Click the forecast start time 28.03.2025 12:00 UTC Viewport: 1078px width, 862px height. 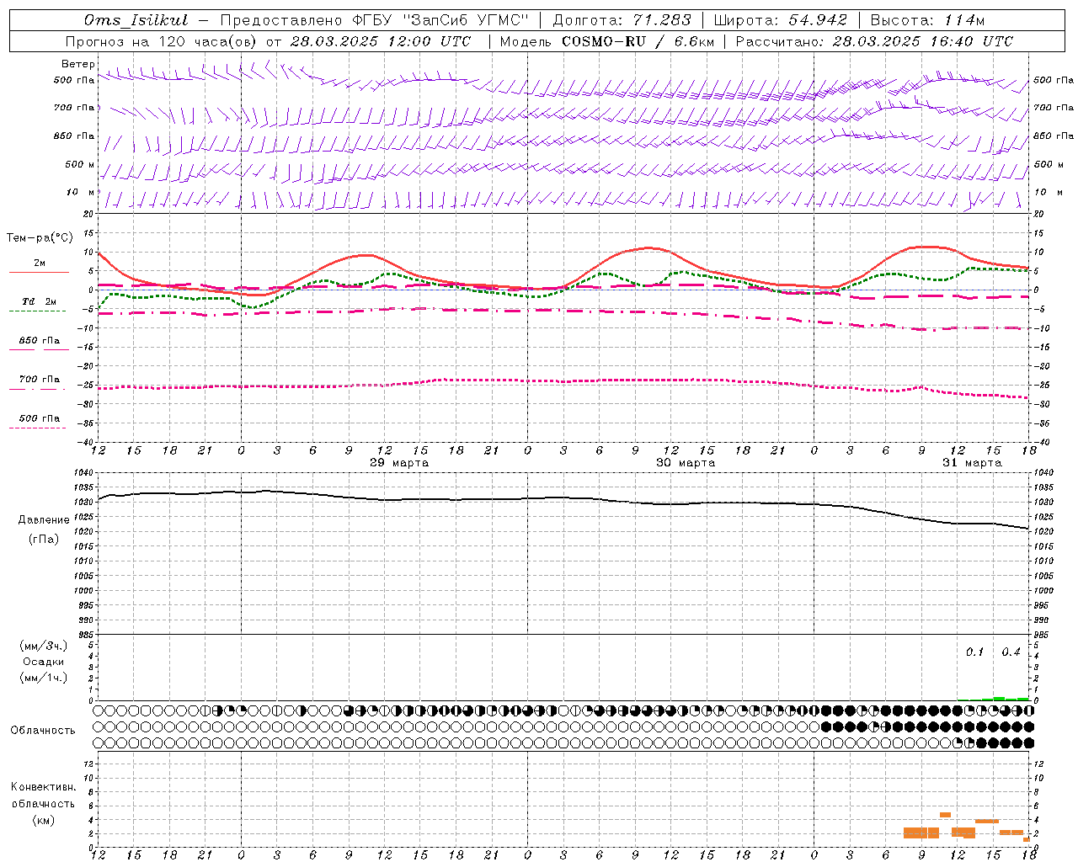(381, 41)
